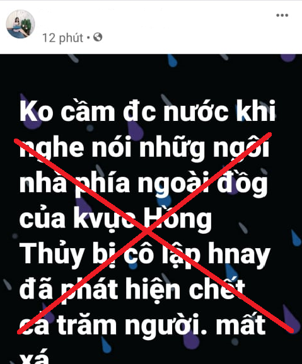Click the partially visible word 'xá'
The image size is (302, 364).
point(33,356)
